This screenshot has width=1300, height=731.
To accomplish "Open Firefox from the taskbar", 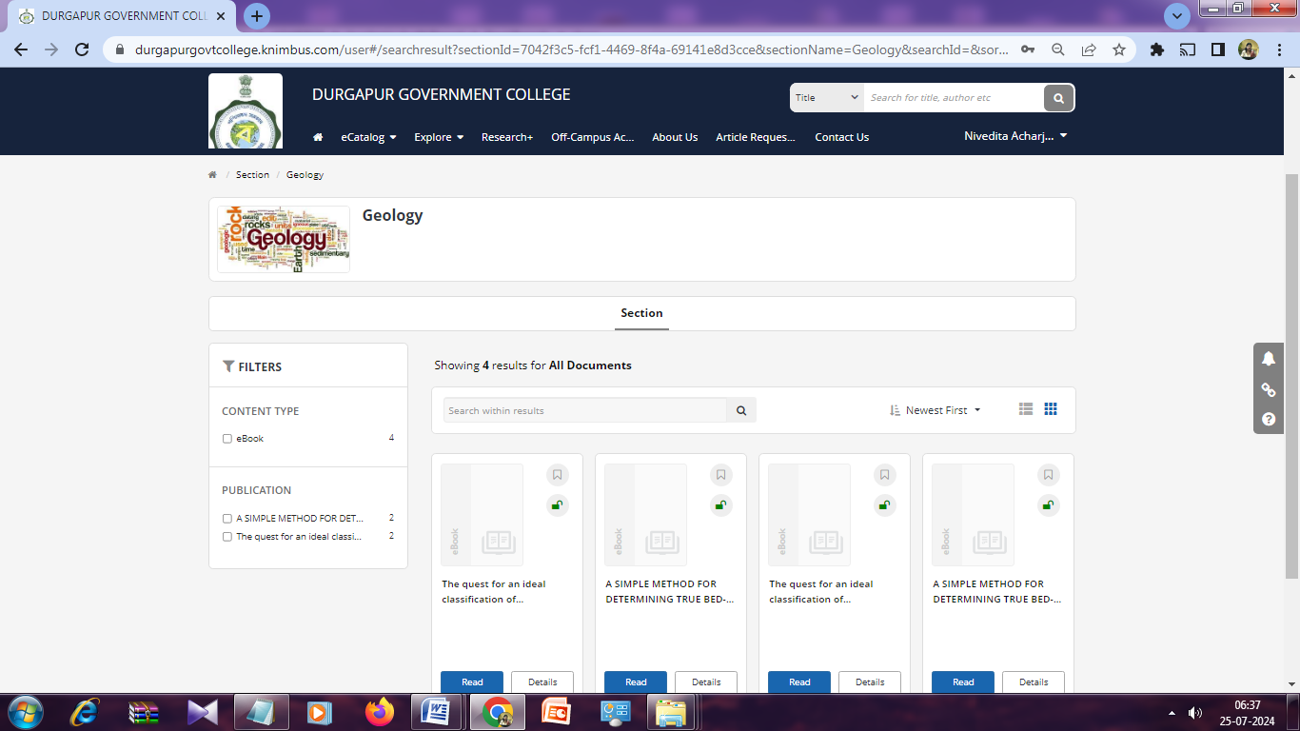I will [x=379, y=712].
